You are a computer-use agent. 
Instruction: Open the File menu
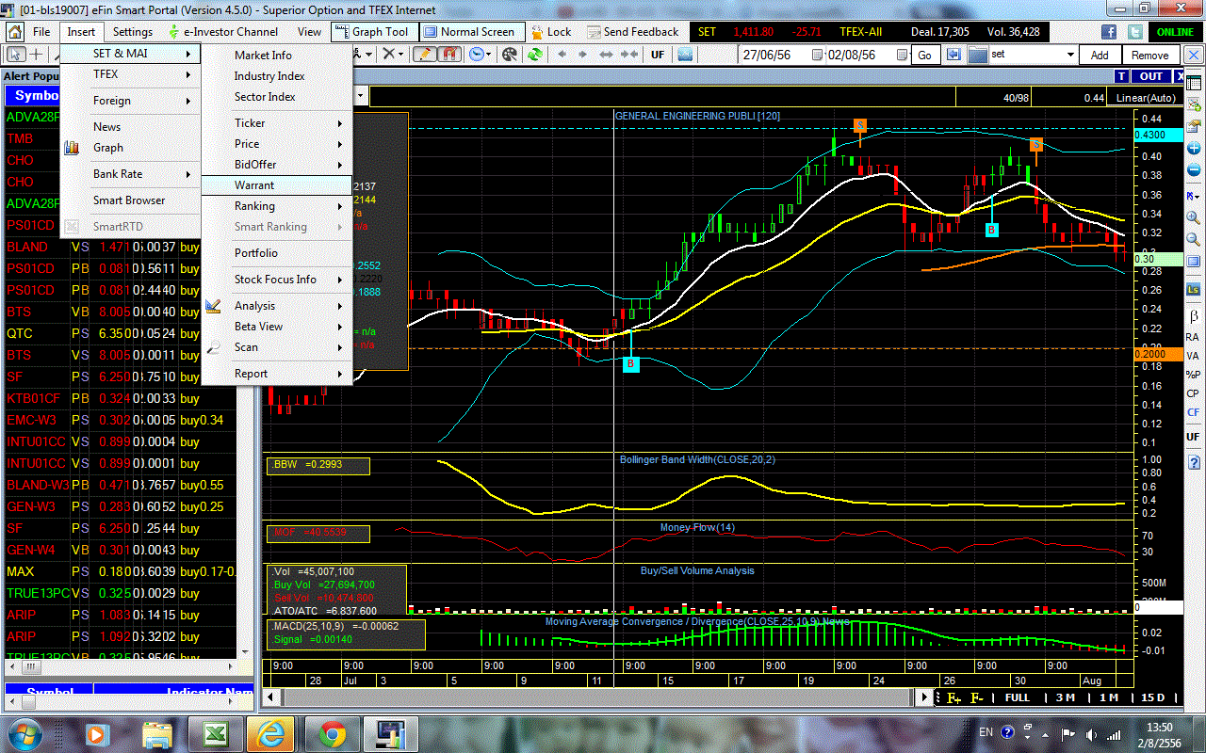41,31
